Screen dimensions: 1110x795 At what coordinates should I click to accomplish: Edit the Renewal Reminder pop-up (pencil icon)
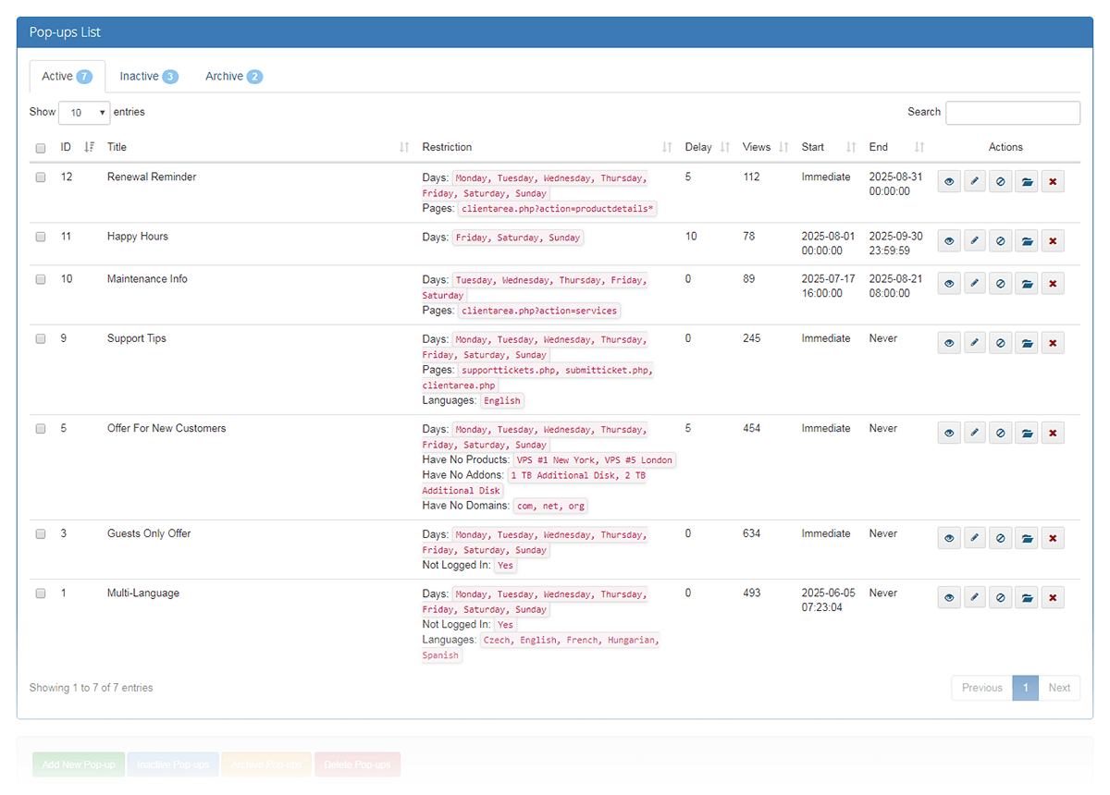coord(975,182)
